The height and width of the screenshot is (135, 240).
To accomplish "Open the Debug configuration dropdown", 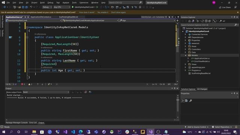I will 47,7.
